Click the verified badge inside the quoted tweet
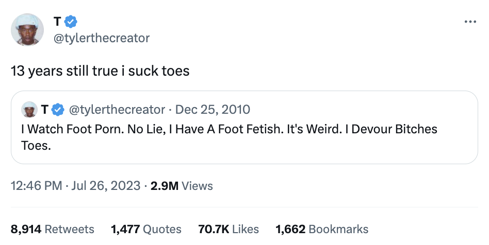 click(58, 109)
